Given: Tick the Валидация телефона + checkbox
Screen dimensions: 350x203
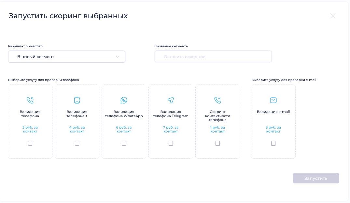Looking at the screenshot, I should coord(77,143).
